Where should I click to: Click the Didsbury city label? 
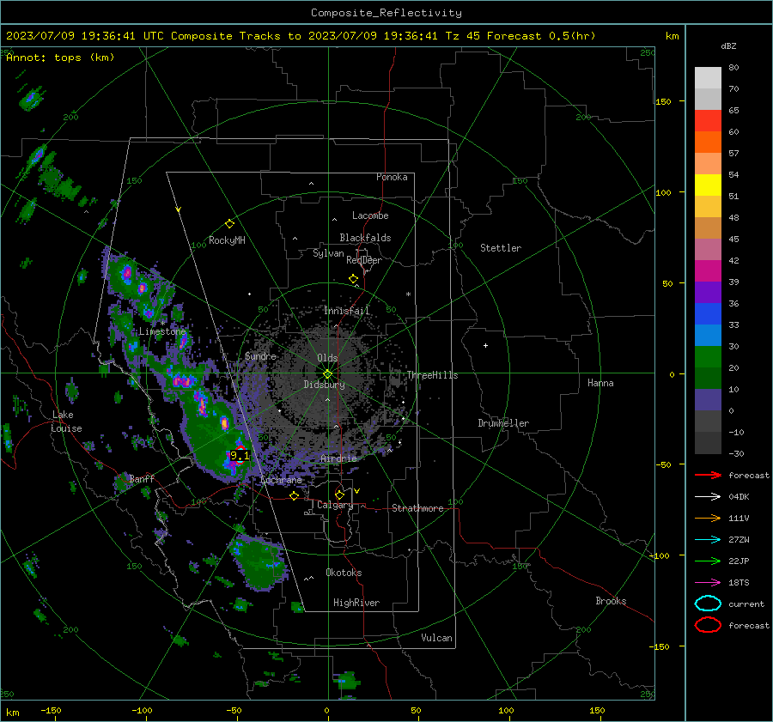coord(324,385)
